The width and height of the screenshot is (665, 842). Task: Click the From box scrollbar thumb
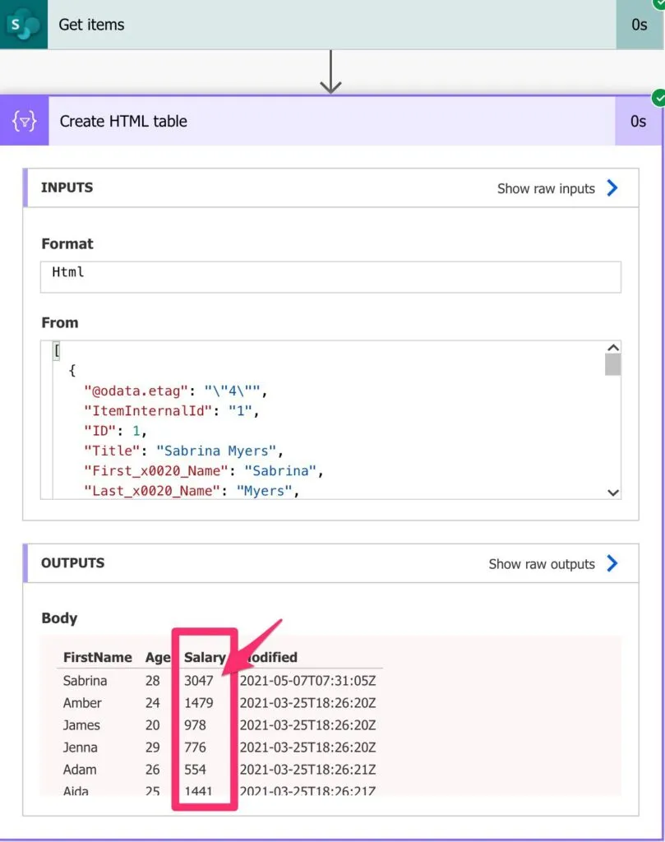pos(612,365)
